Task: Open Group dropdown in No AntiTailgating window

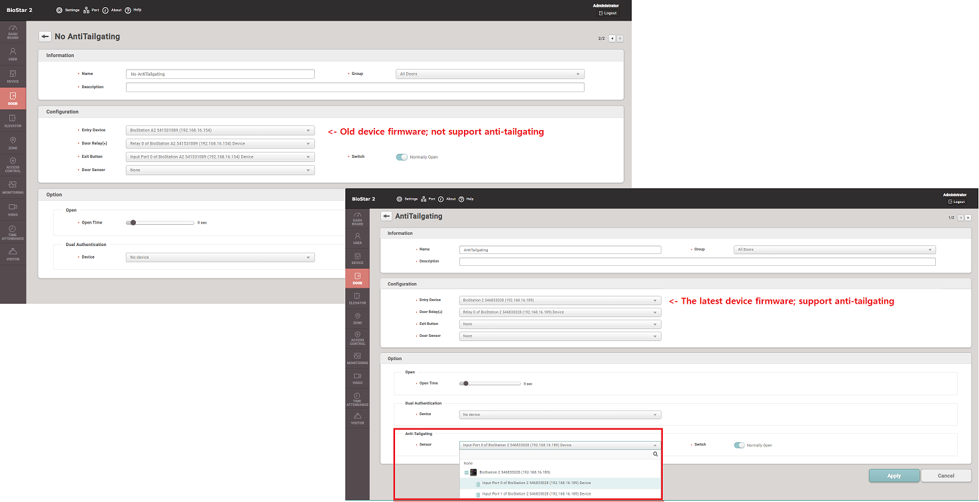Action: tap(490, 74)
